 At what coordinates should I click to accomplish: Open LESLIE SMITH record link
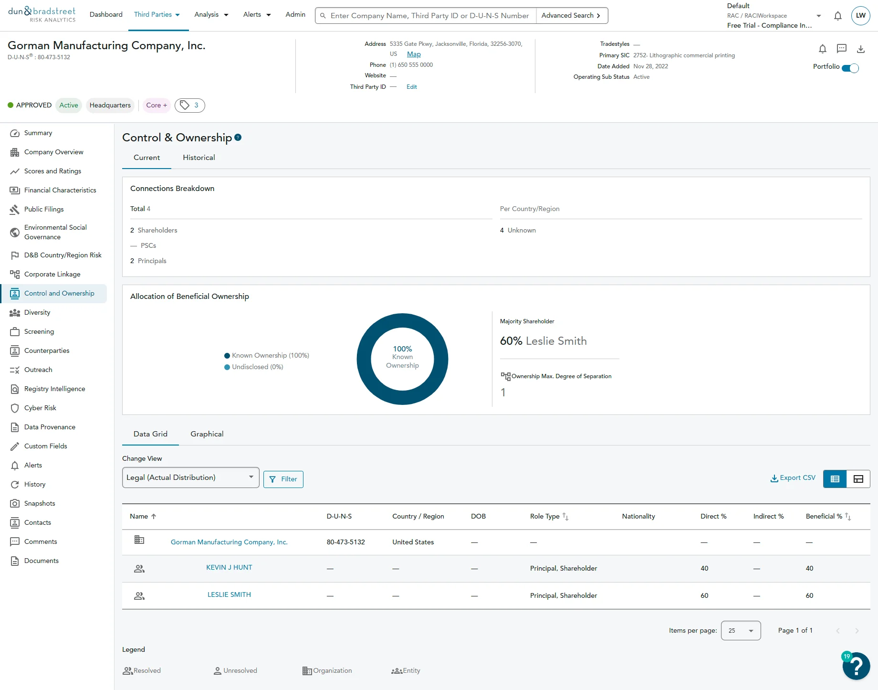point(229,594)
